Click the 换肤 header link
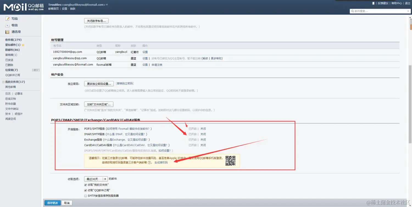This screenshot has height=207, width=412. pos(73,9)
